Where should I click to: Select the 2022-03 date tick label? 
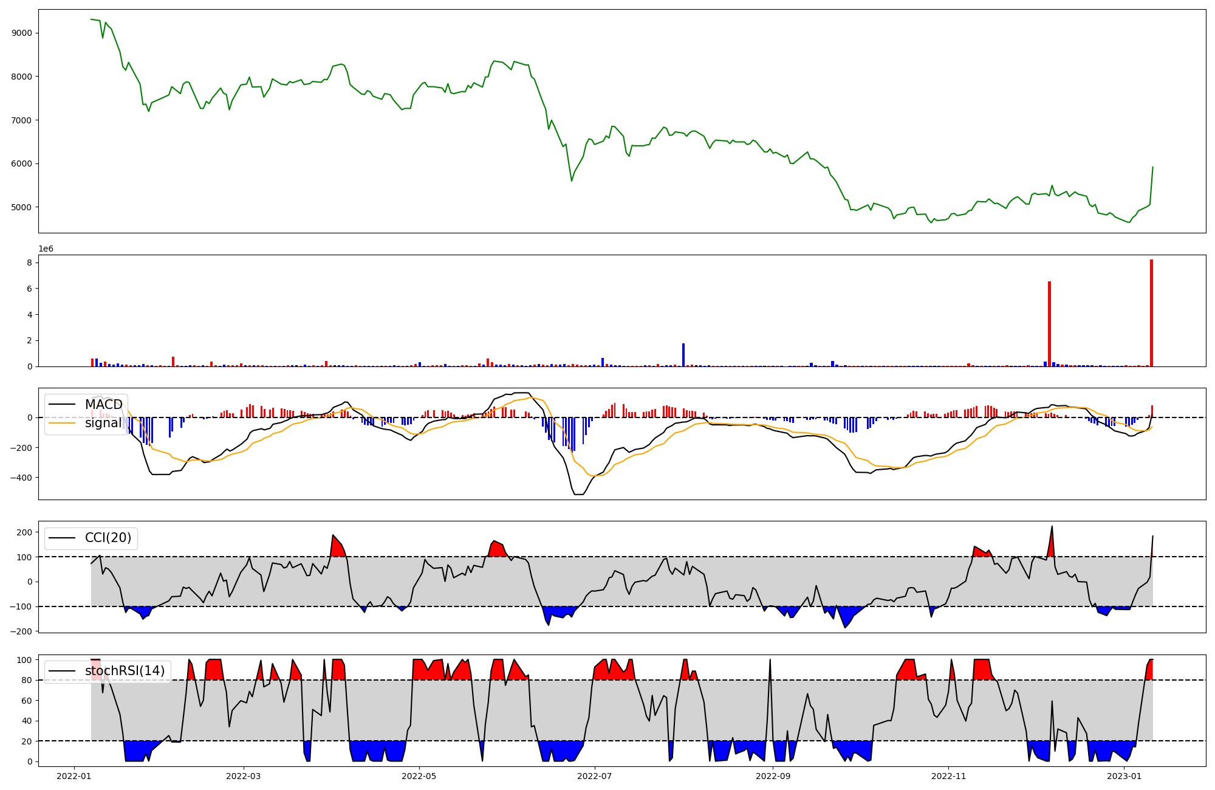243,776
